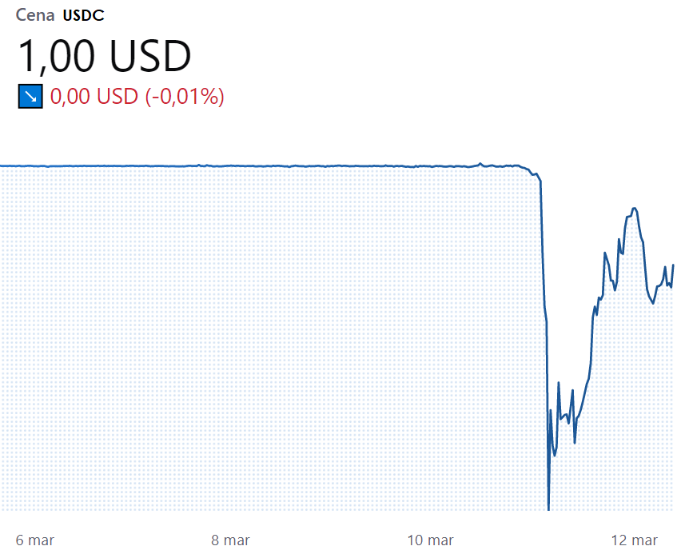Click the rightmost end of the price line
The width and height of the screenshot is (681, 558).
(x=673, y=265)
